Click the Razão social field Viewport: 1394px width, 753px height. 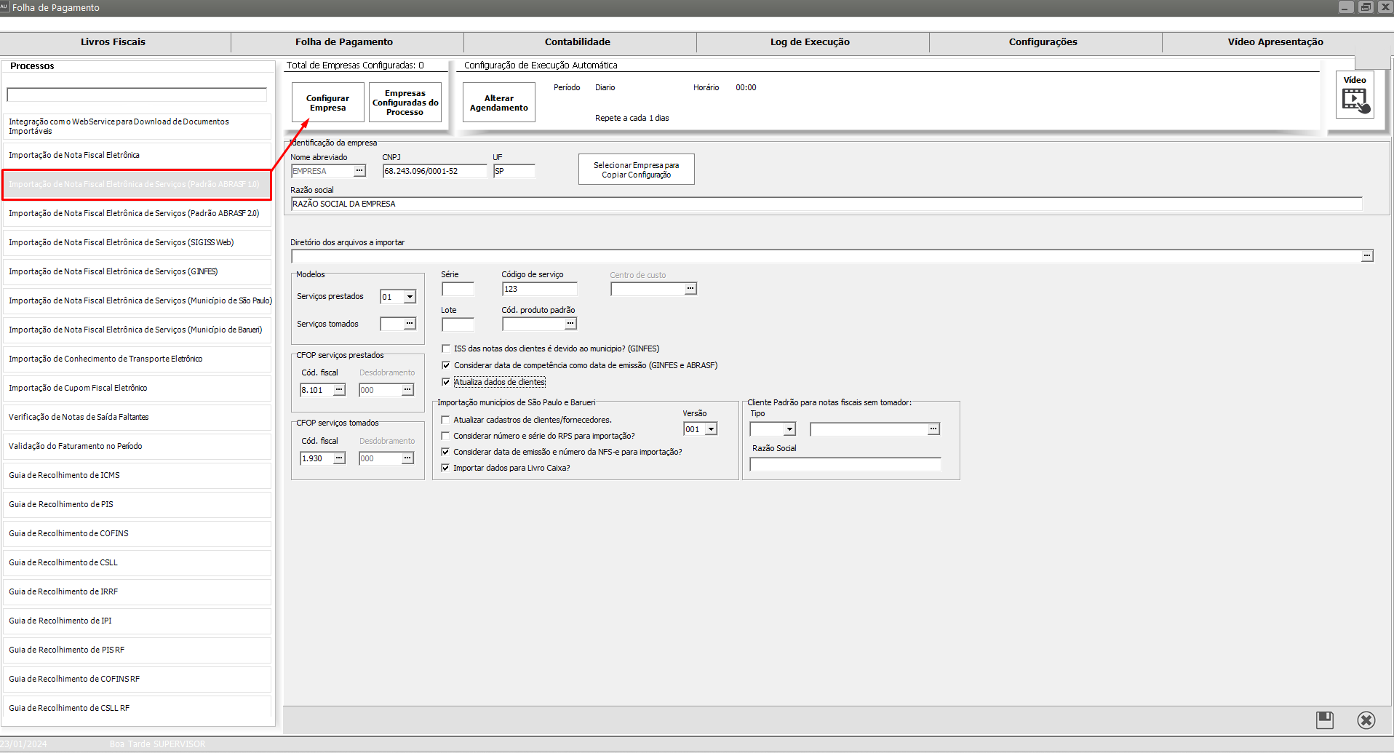(x=827, y=204)
